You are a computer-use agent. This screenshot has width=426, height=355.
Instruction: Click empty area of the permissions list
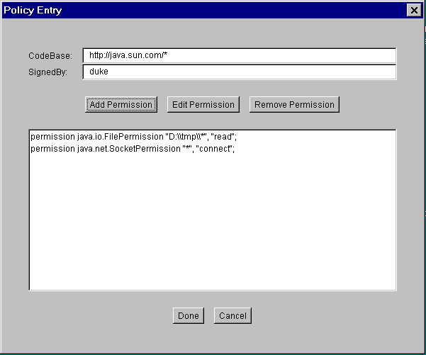(x=213, y=227)
